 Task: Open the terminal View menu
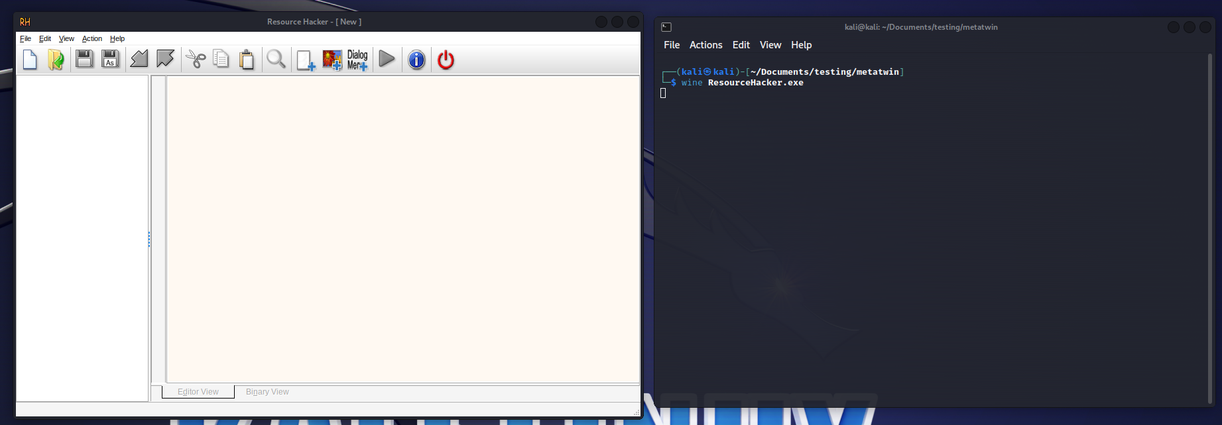[770, 45]
